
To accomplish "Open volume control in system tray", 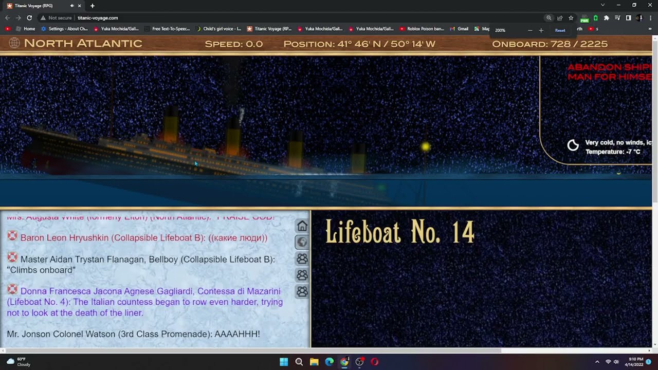I will [x=616, y=362].
